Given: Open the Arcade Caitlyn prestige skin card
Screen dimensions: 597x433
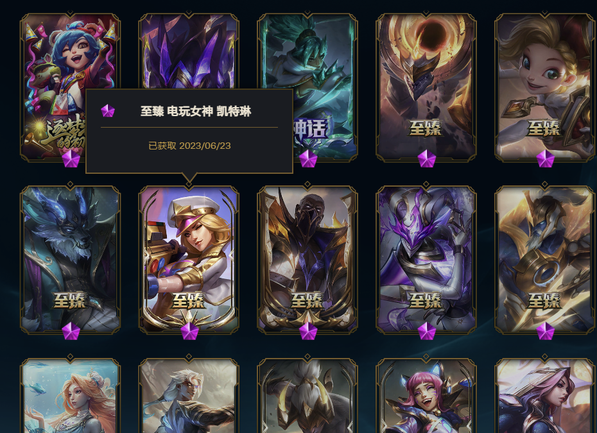Looking at the screenshot, I should coord(189,260).
